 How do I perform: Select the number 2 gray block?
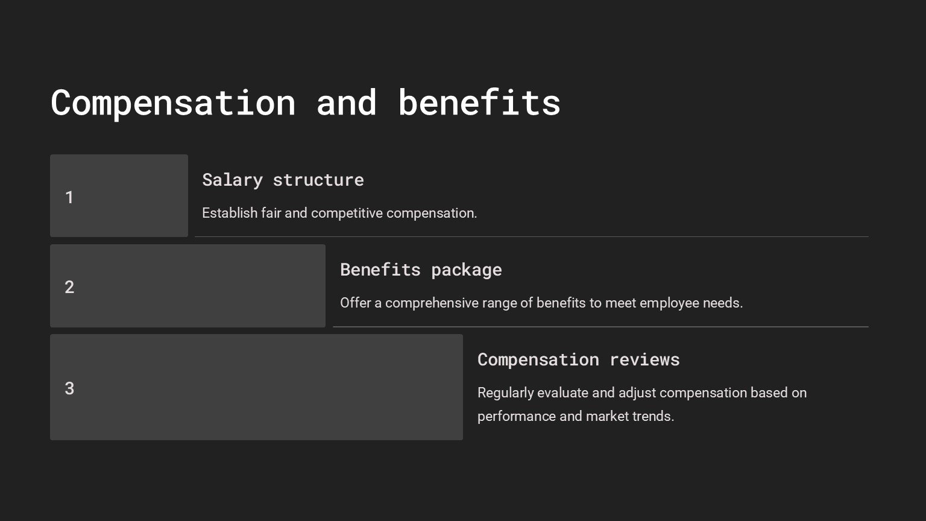point(187,286)
